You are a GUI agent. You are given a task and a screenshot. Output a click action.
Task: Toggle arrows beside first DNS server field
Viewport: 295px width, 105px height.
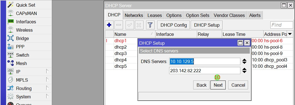[244, 61]
